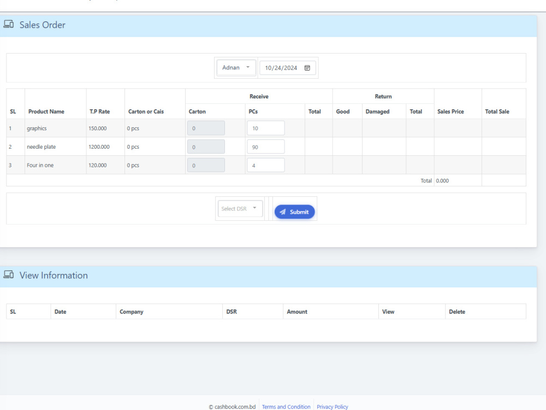Click the T.P Rate value 1200.000

point(99,147)
